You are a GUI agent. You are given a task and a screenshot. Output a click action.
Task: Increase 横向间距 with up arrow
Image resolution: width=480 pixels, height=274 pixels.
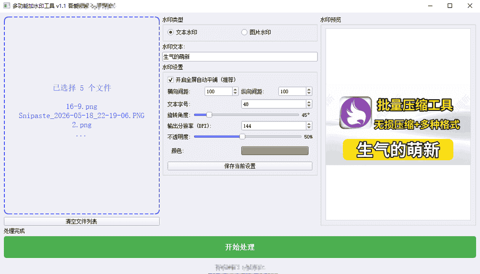pos(235,89)
